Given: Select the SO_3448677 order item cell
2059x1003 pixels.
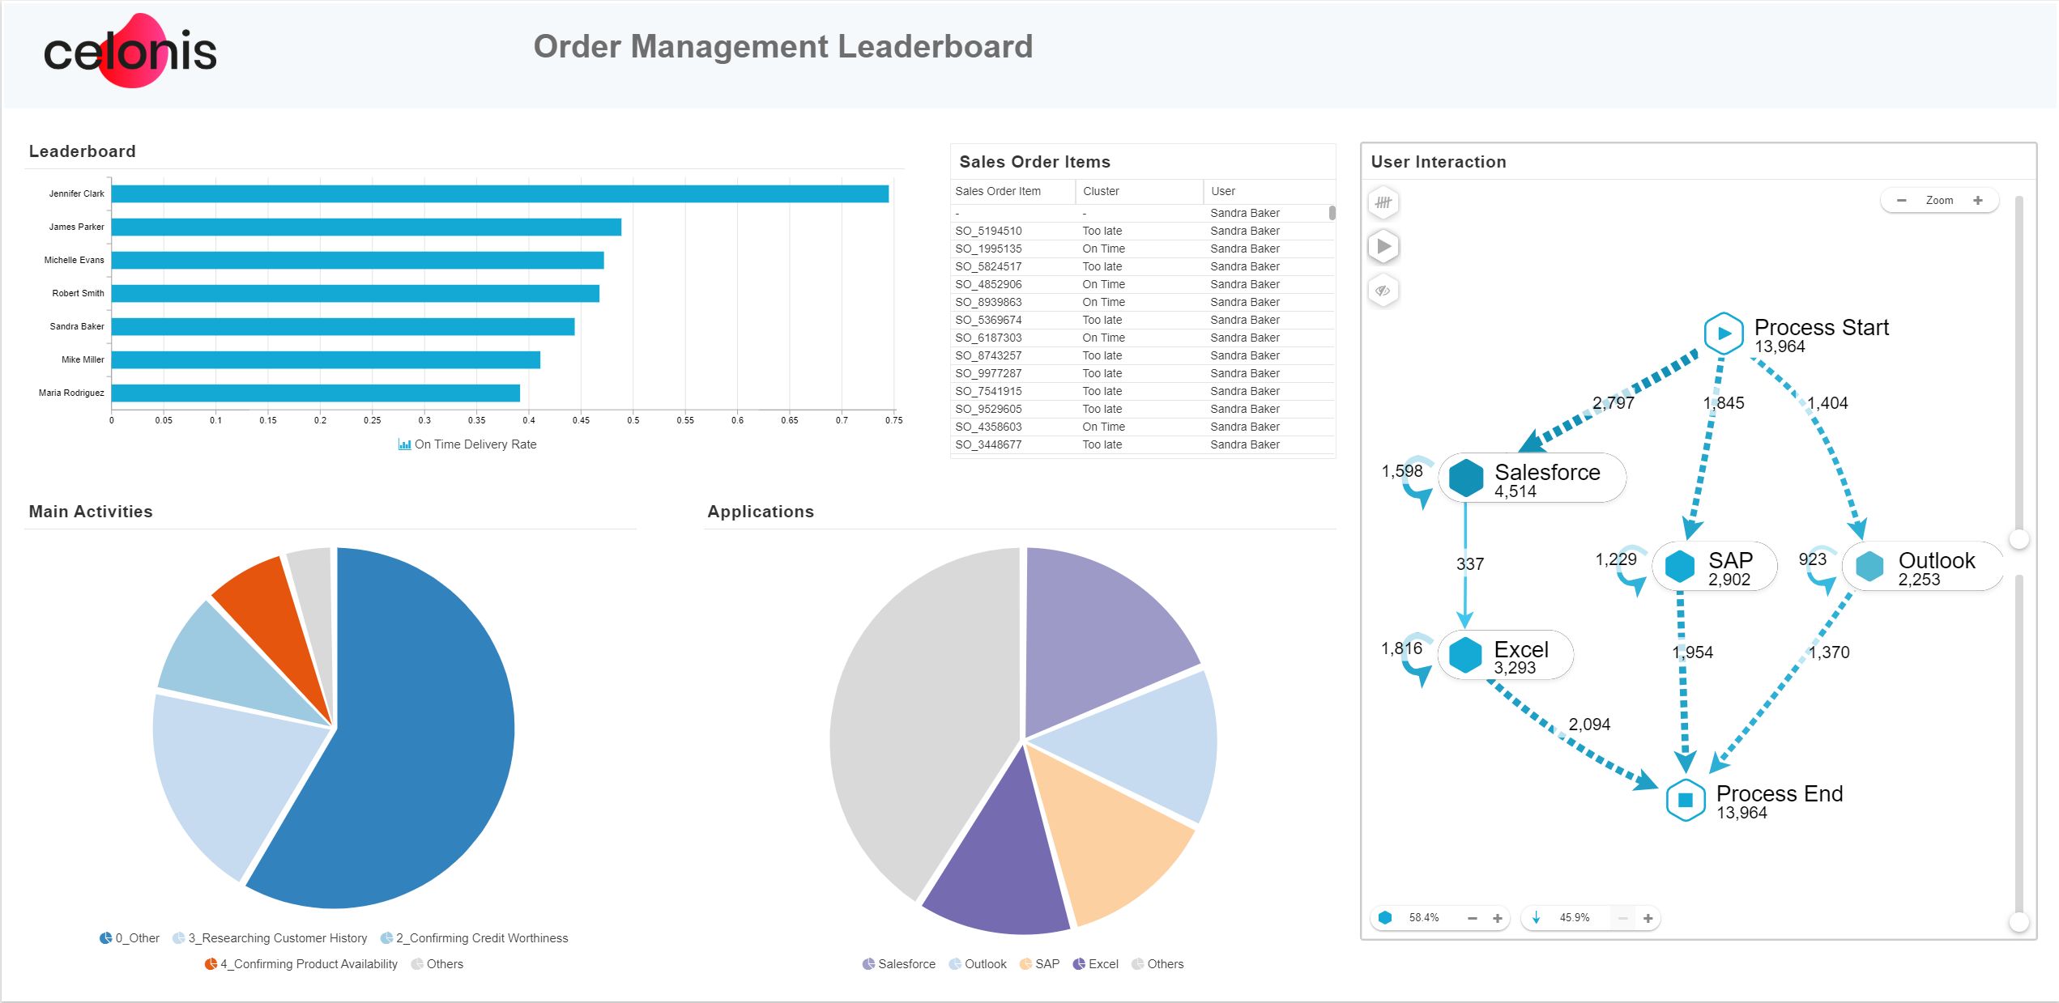Looking at the screenshot, I should click(x=988, y=444).
